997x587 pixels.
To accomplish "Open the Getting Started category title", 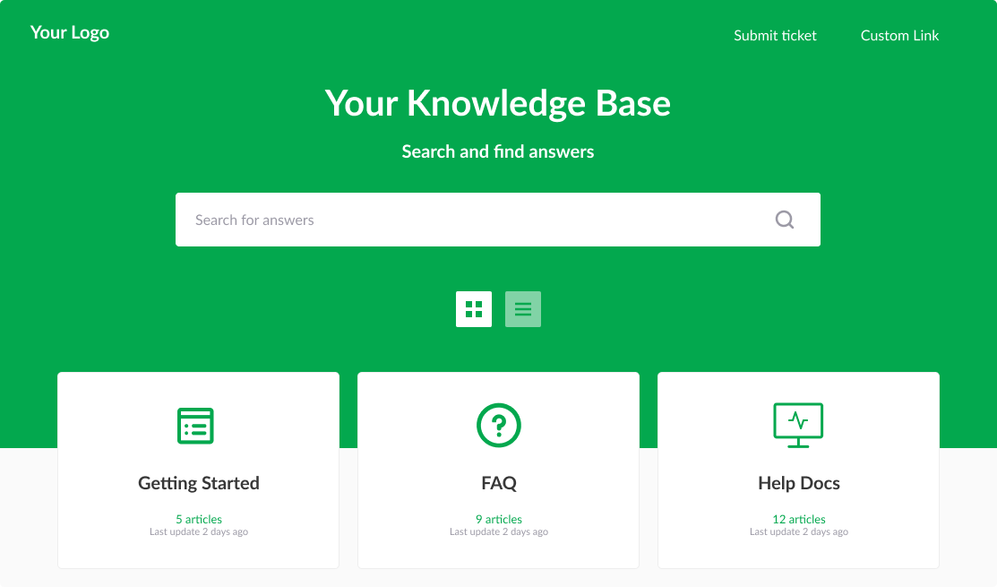I will coord(199,483).
